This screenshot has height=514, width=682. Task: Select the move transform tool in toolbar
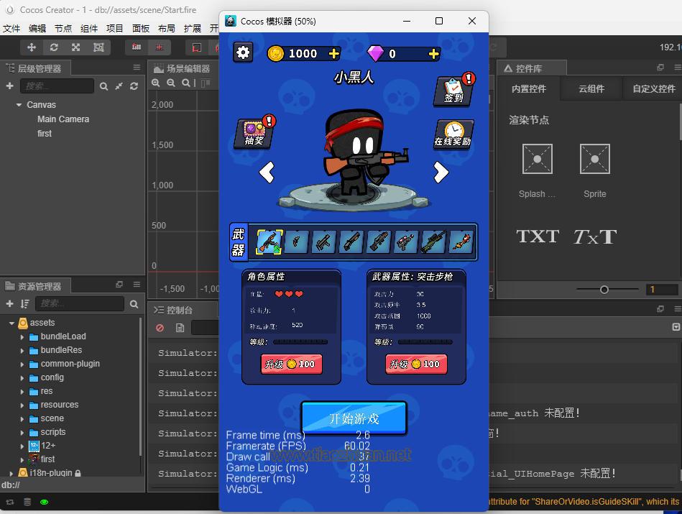pos(32,47)
